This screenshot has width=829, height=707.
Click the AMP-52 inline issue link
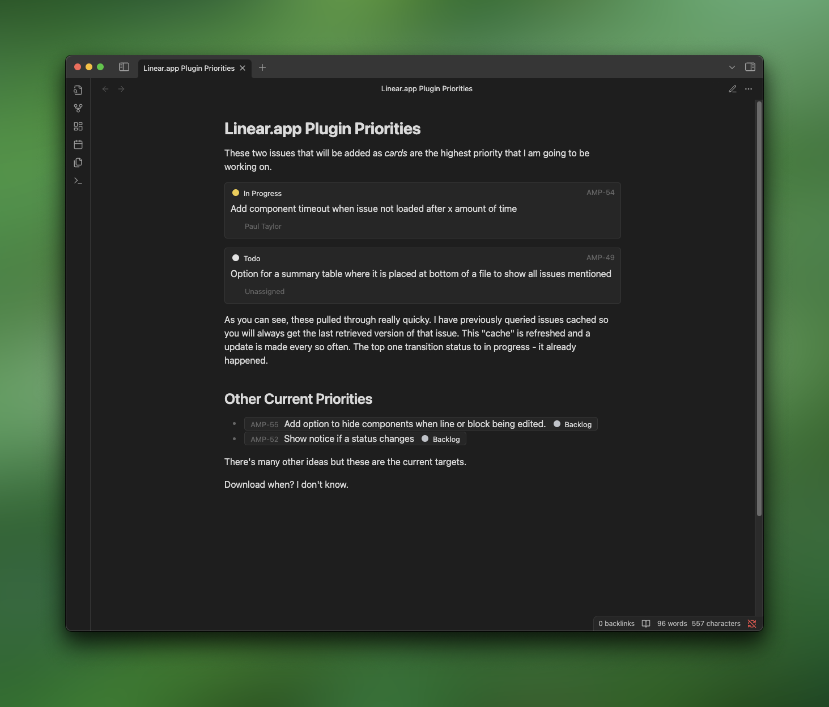tap(355, 439)
